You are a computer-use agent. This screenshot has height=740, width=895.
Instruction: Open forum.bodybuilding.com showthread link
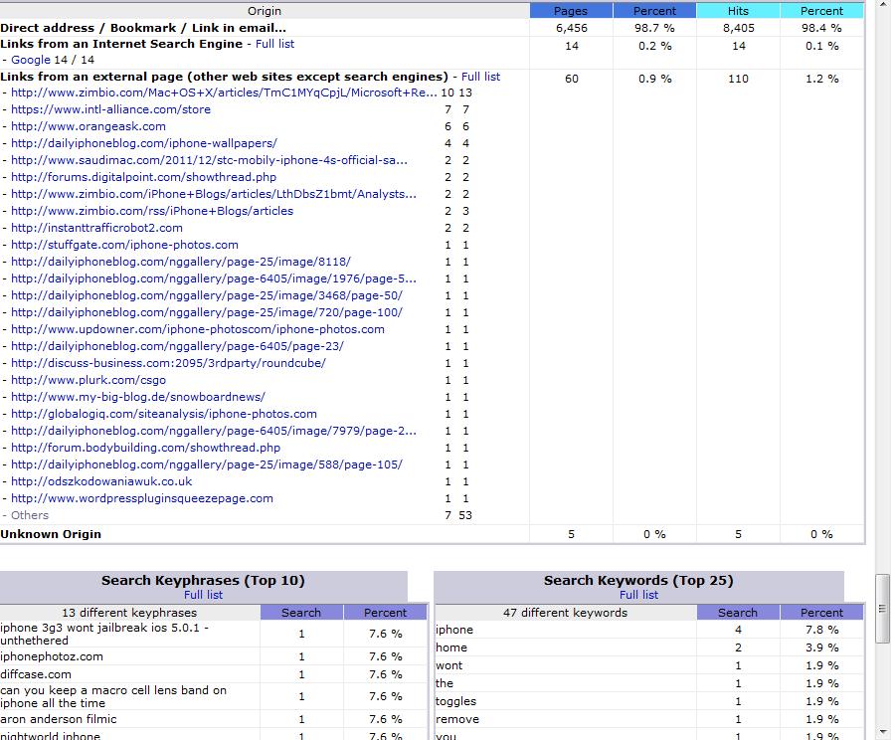(145, 448)
